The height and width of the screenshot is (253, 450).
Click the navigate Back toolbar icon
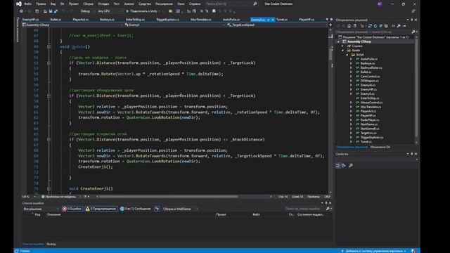21,11
